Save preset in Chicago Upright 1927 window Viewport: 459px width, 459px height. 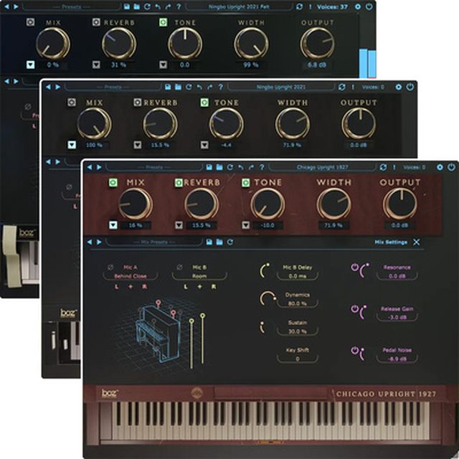209,167
